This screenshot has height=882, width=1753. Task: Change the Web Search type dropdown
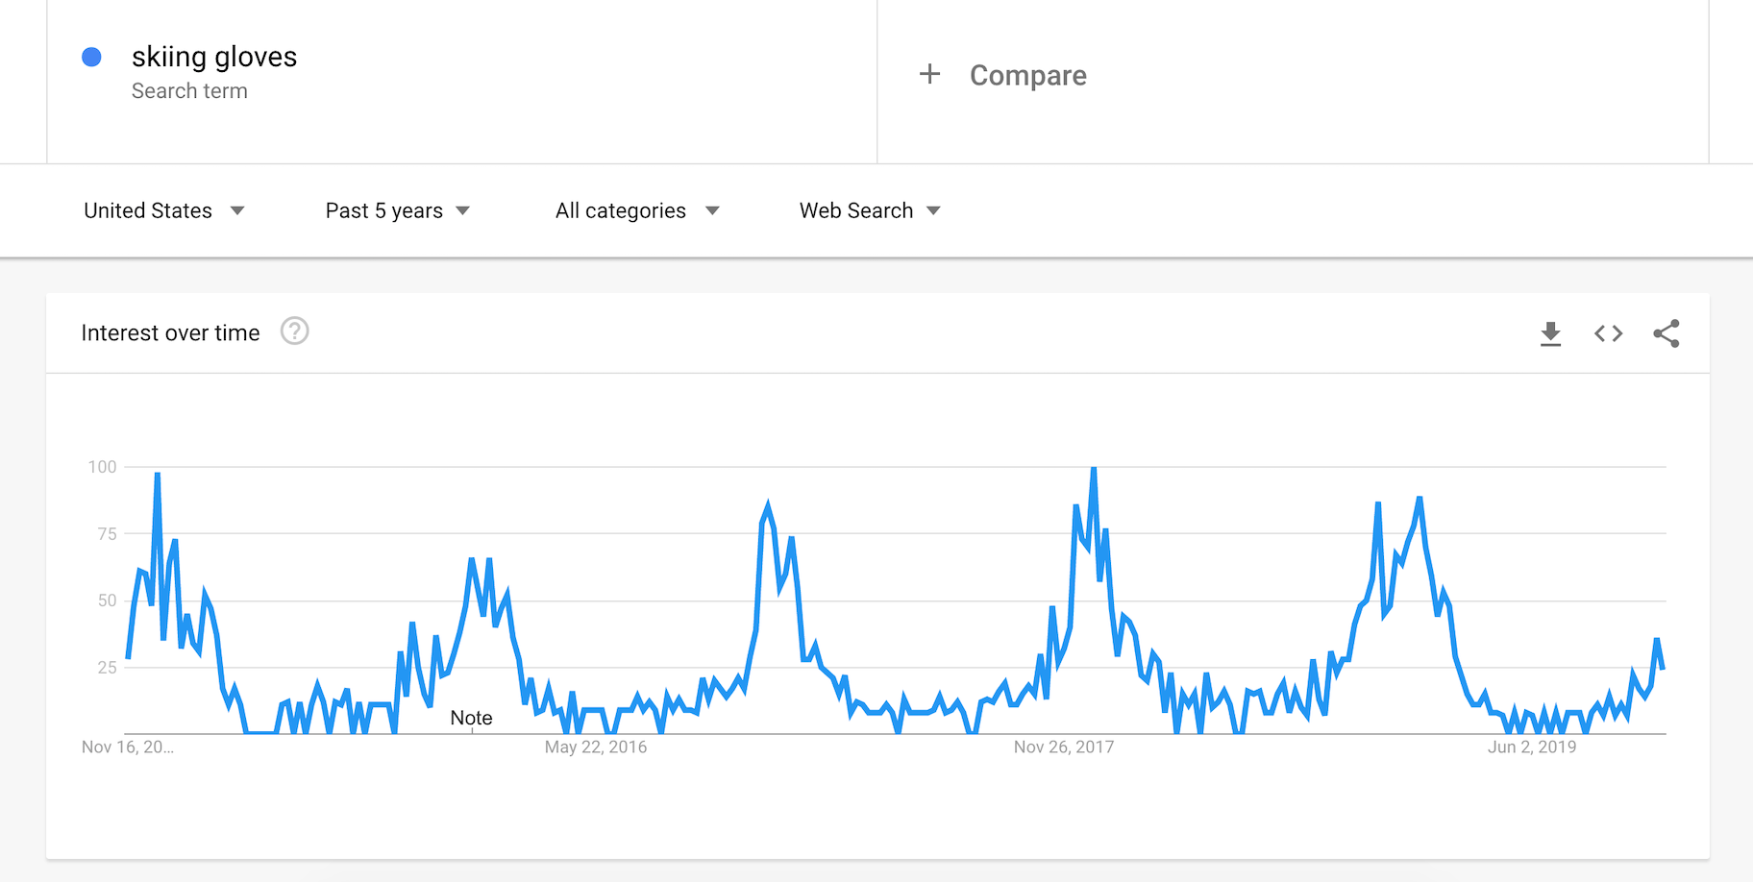pos(869,210)
